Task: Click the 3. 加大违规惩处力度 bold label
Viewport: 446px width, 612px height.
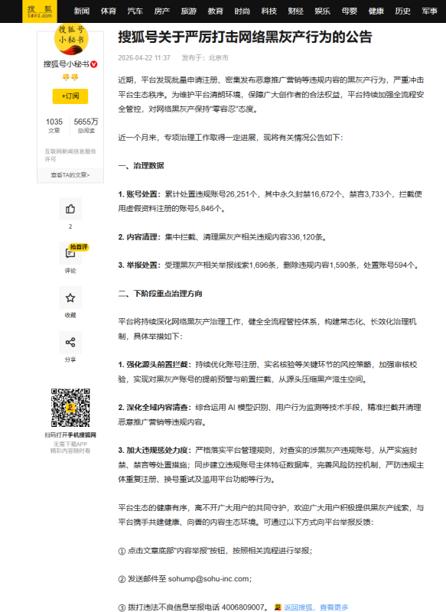Action: pyautogui.click(x=155, y=450)
